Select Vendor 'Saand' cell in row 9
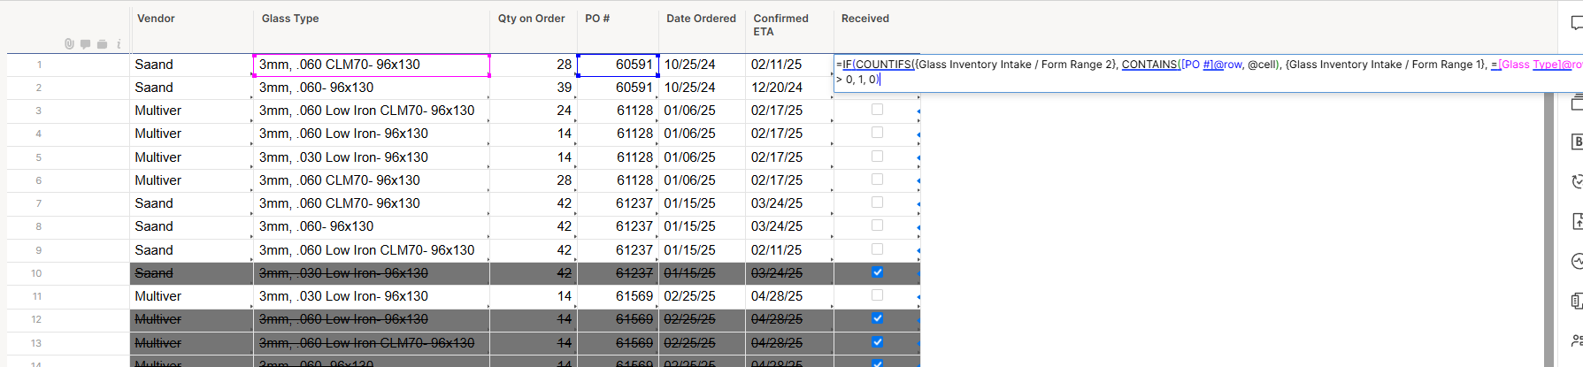 (191, 250)
